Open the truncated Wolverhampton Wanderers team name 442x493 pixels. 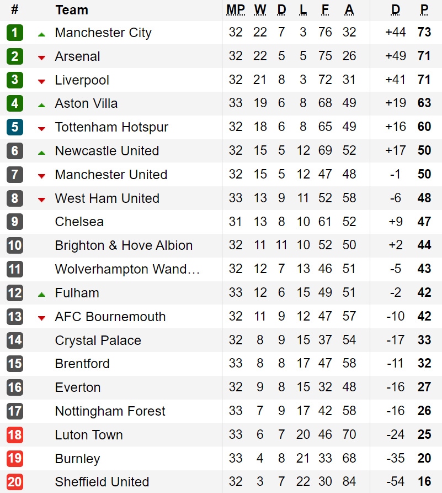tap(127, 269)
